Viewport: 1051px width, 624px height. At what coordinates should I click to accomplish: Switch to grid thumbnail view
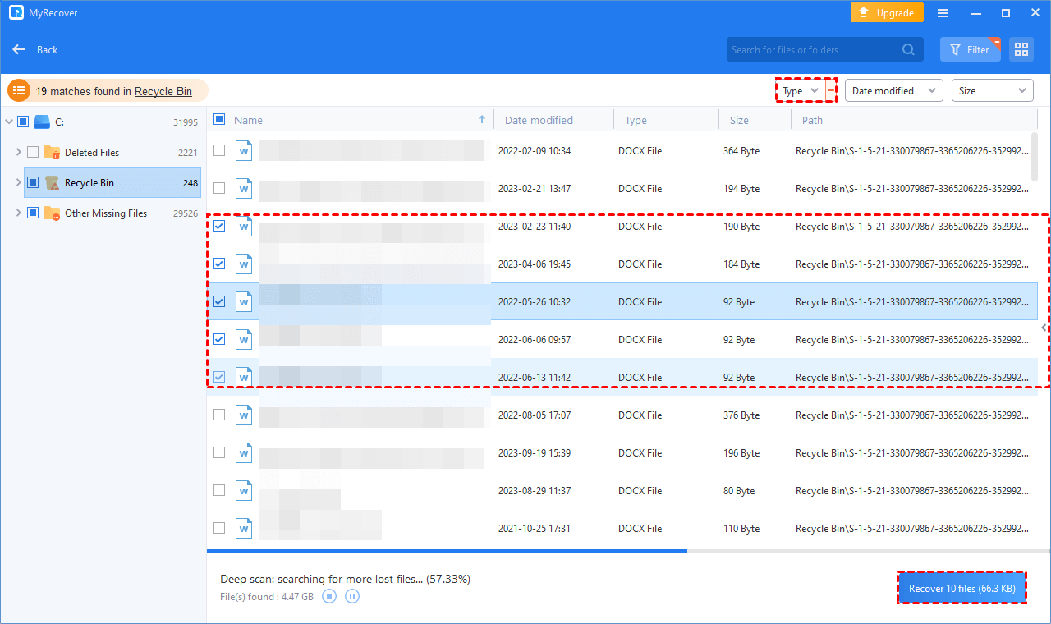tap(1021, 49)
